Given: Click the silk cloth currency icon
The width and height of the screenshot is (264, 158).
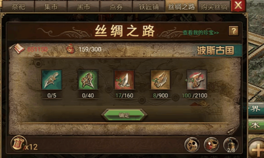Looking at the screenshot, I should click(19, 49).
